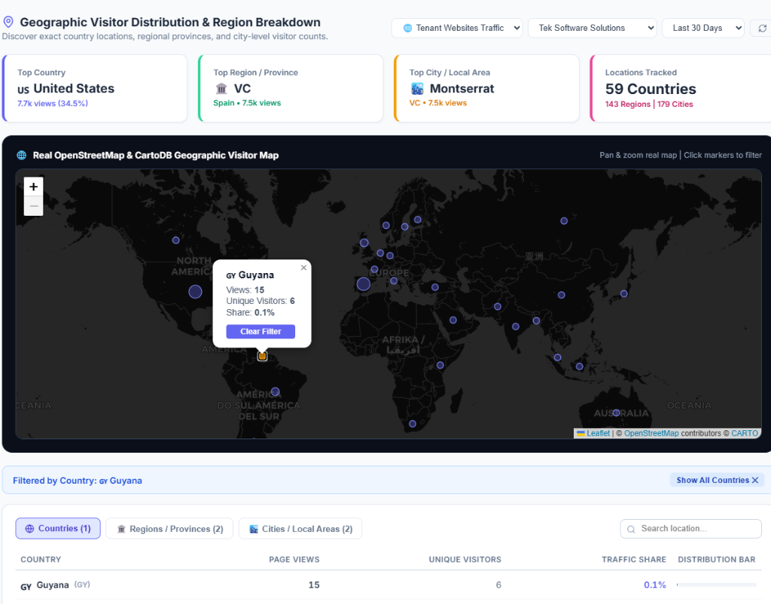
Task: Open the CARTO attribution link
Action: click(x=745, y=433)
